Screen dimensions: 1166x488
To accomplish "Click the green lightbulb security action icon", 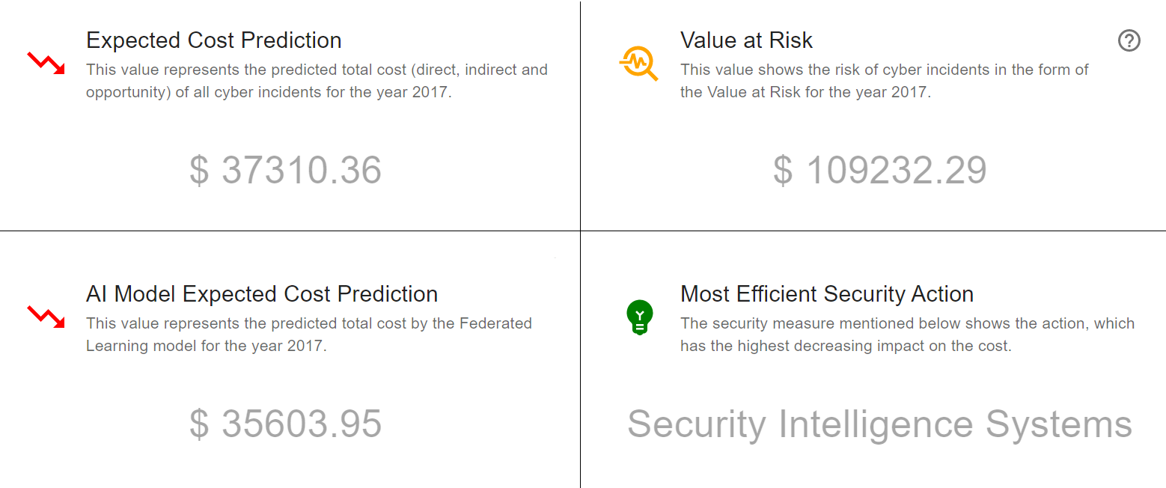I will click(639, 317).
